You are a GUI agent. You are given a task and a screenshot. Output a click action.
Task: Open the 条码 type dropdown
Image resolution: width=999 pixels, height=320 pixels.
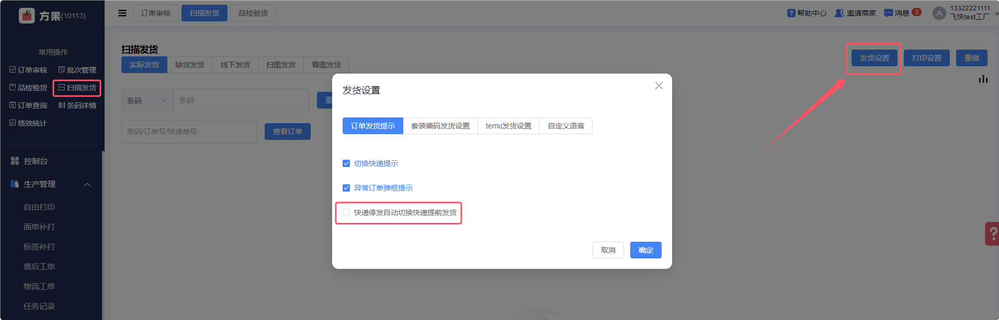click(147, 100)
